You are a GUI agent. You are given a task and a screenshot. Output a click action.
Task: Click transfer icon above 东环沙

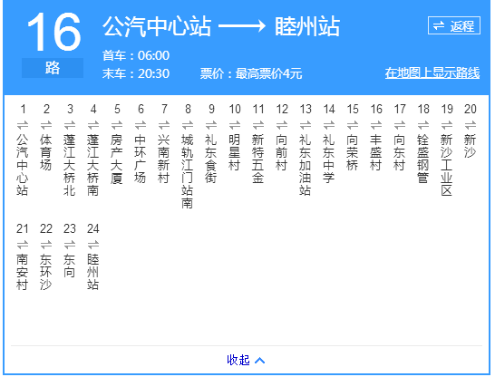(x=46, y=244)
